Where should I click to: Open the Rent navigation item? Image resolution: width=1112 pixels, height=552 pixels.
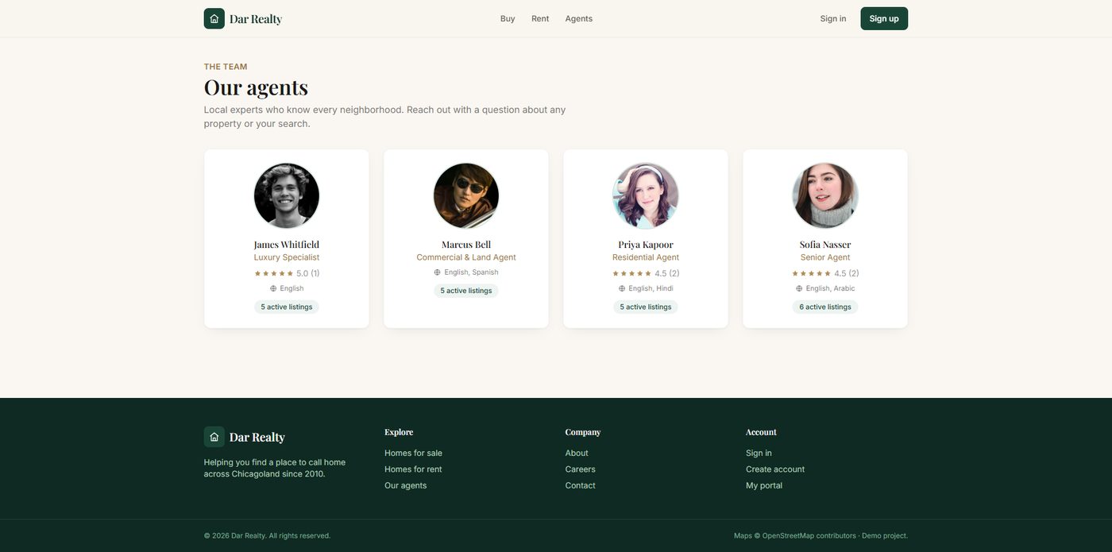tap(540, 18)
